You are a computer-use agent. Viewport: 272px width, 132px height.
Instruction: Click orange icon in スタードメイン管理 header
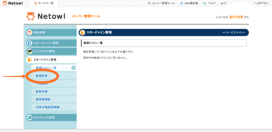coord(83,32)
